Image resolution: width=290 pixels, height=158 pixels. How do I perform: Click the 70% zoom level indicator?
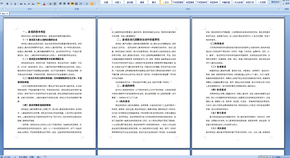pyautogui.click(x=278, y=157)
